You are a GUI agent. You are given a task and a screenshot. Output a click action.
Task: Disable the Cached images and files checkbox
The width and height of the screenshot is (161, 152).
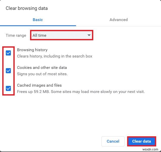(x=8, y=88)
